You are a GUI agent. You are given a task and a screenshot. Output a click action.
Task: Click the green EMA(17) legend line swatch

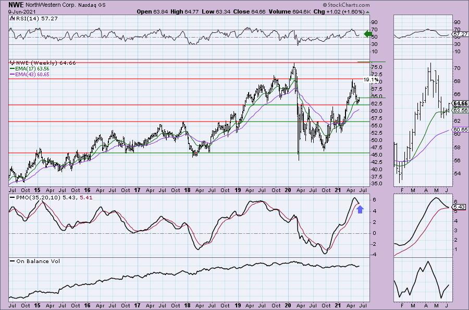(x=13, y=68)
